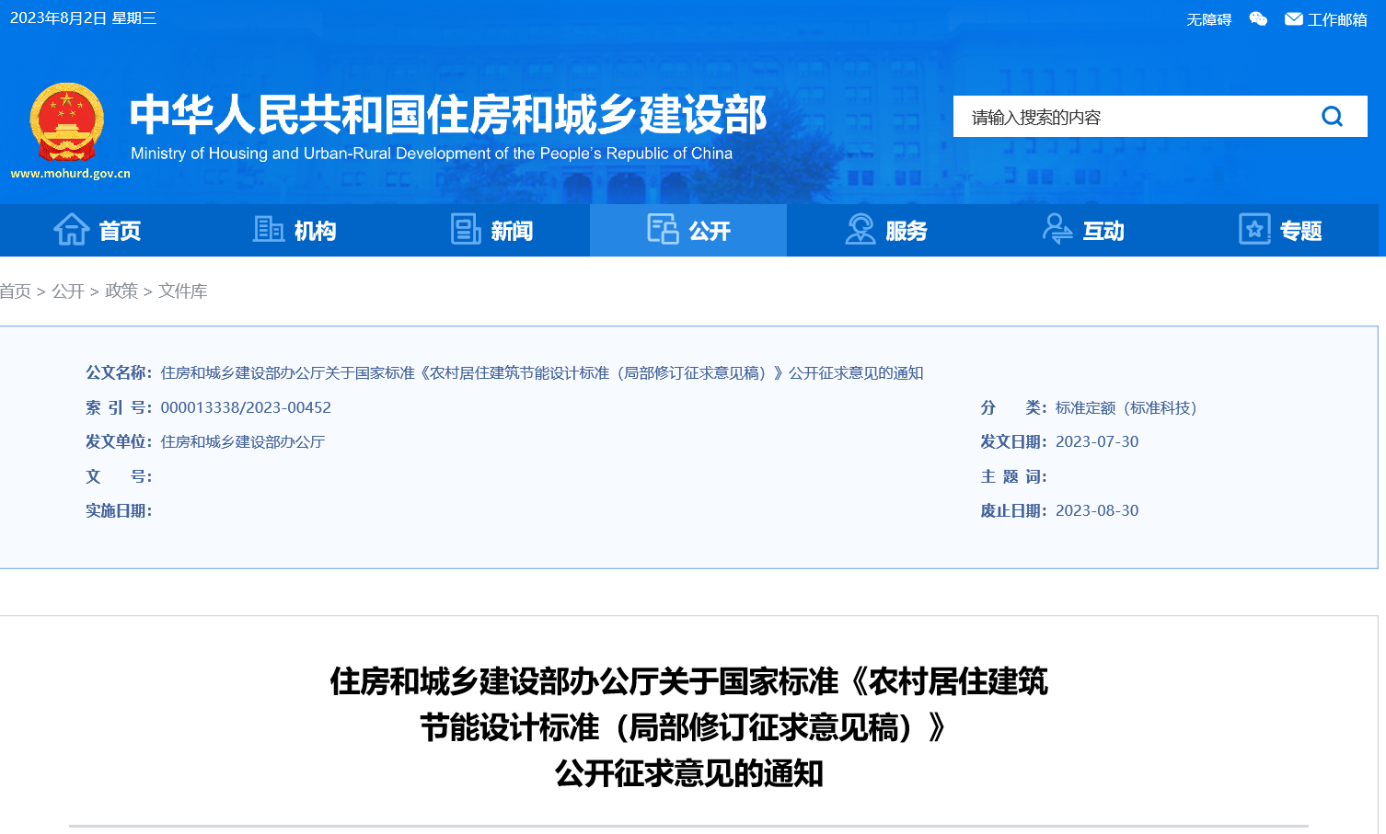
Task: Click the star badge icon beside 专题
Action: tap(1254, 230)
